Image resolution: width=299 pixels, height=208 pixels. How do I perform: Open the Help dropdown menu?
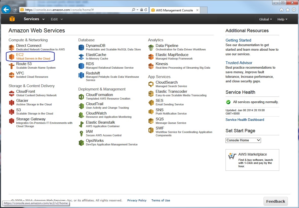point(283,19)
